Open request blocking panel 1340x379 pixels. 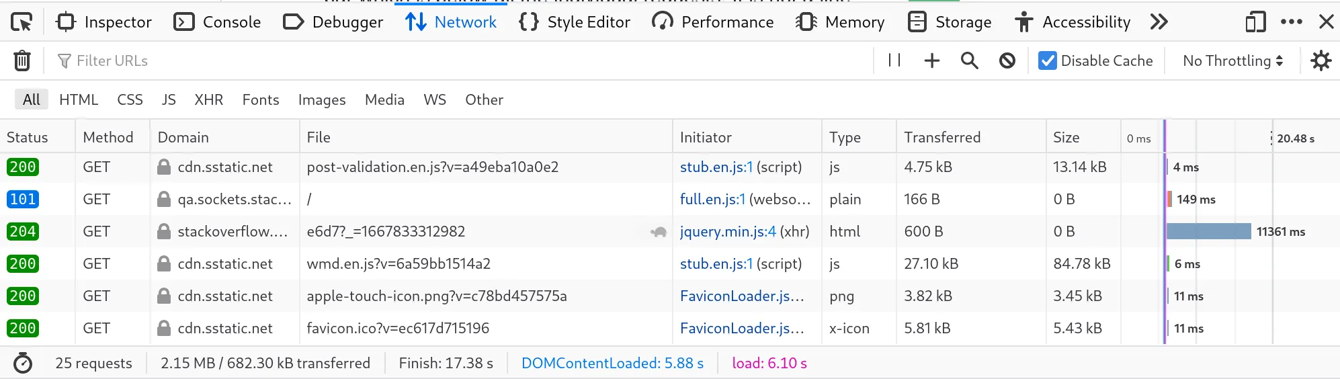[x=1007, y=60]
